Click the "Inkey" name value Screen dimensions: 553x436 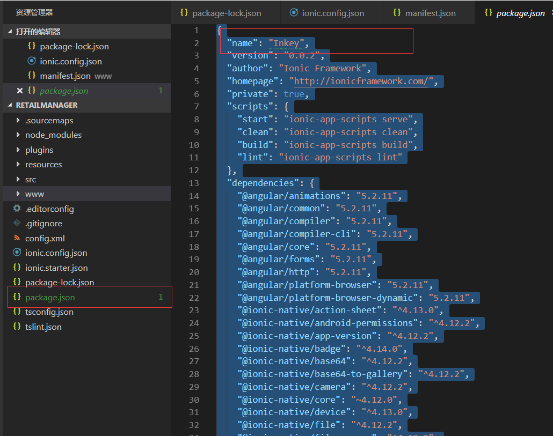pyautogui.click(x=286, y=43)
